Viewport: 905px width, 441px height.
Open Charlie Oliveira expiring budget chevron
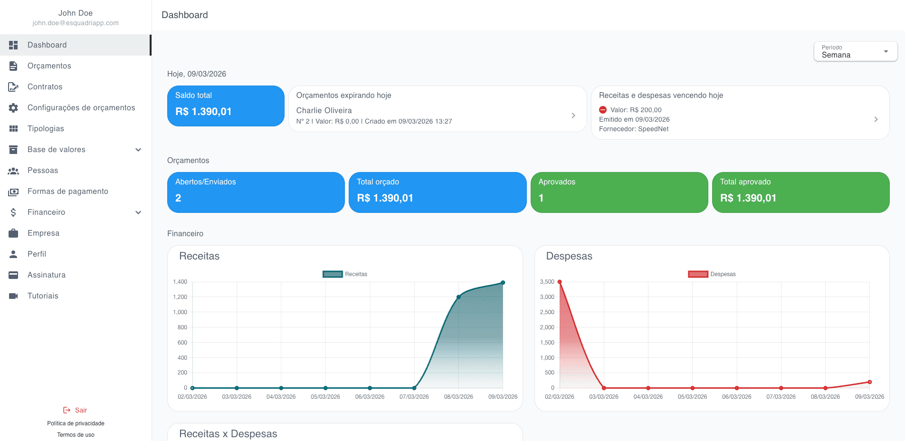573,115
